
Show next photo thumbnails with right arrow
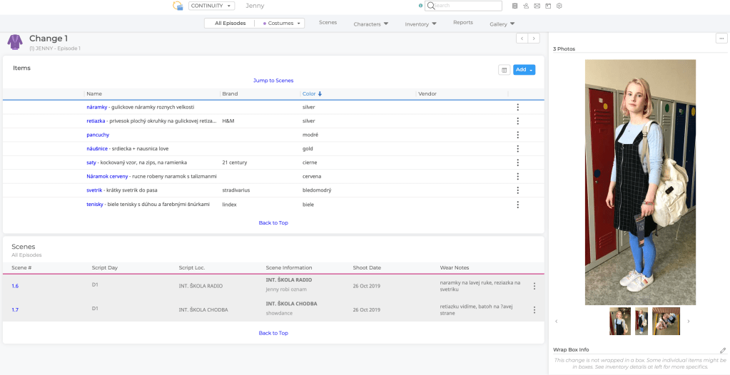[688, 322]
